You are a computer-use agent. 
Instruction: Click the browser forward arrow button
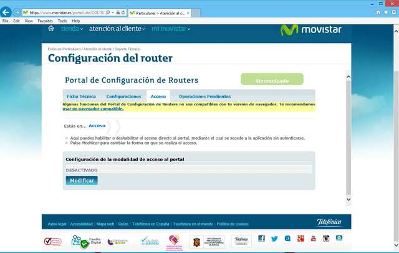pyautogui.click(x=17, y=12)
